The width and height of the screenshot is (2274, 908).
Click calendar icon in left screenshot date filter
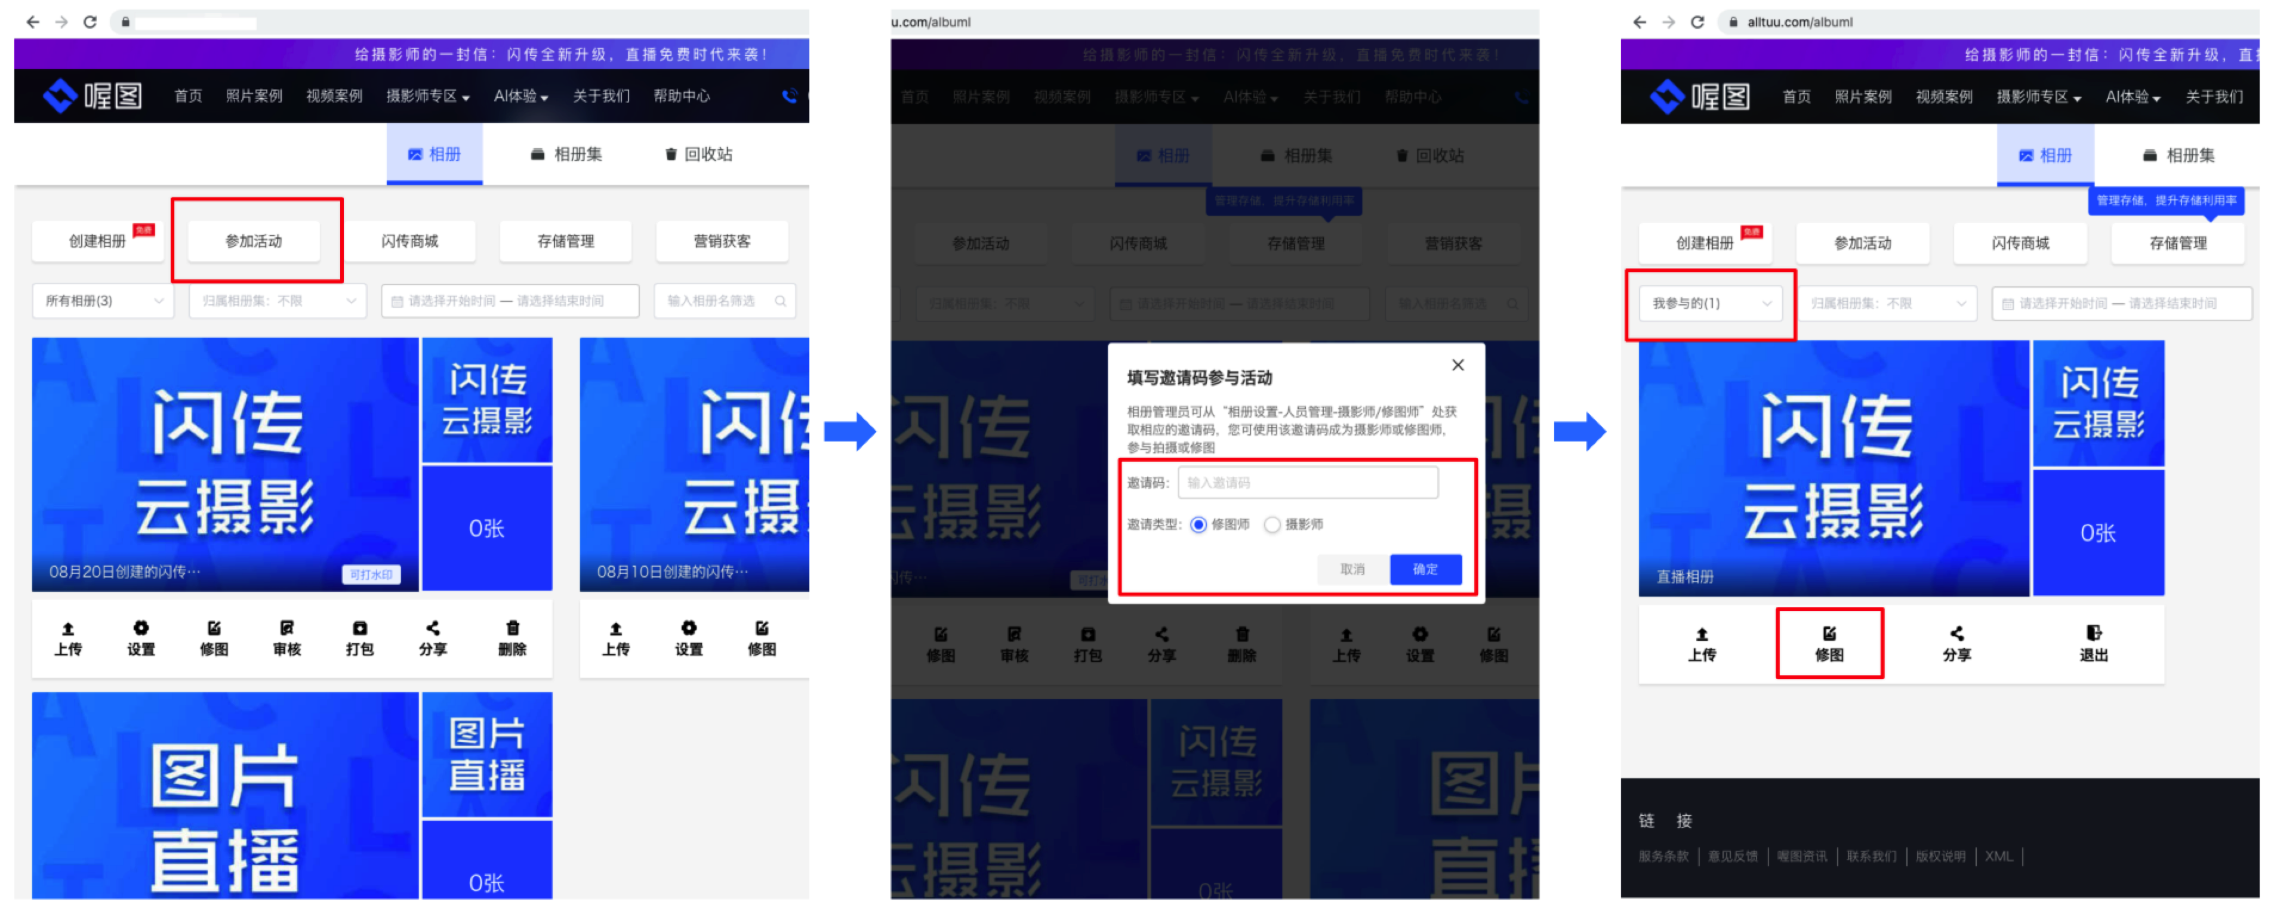pos(398,302)
